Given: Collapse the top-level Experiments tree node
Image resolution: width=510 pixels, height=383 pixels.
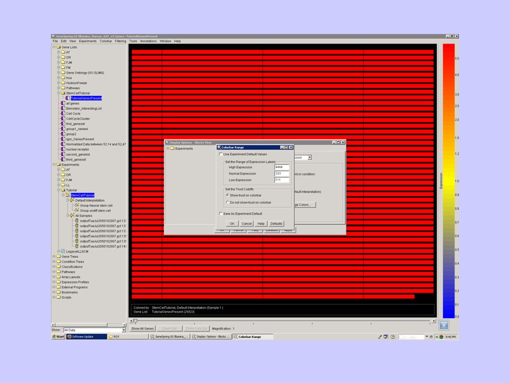Looking at the screenshot, I should click(x=54, y=164).
